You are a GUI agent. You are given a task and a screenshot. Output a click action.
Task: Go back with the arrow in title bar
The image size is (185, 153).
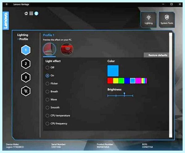7,4
